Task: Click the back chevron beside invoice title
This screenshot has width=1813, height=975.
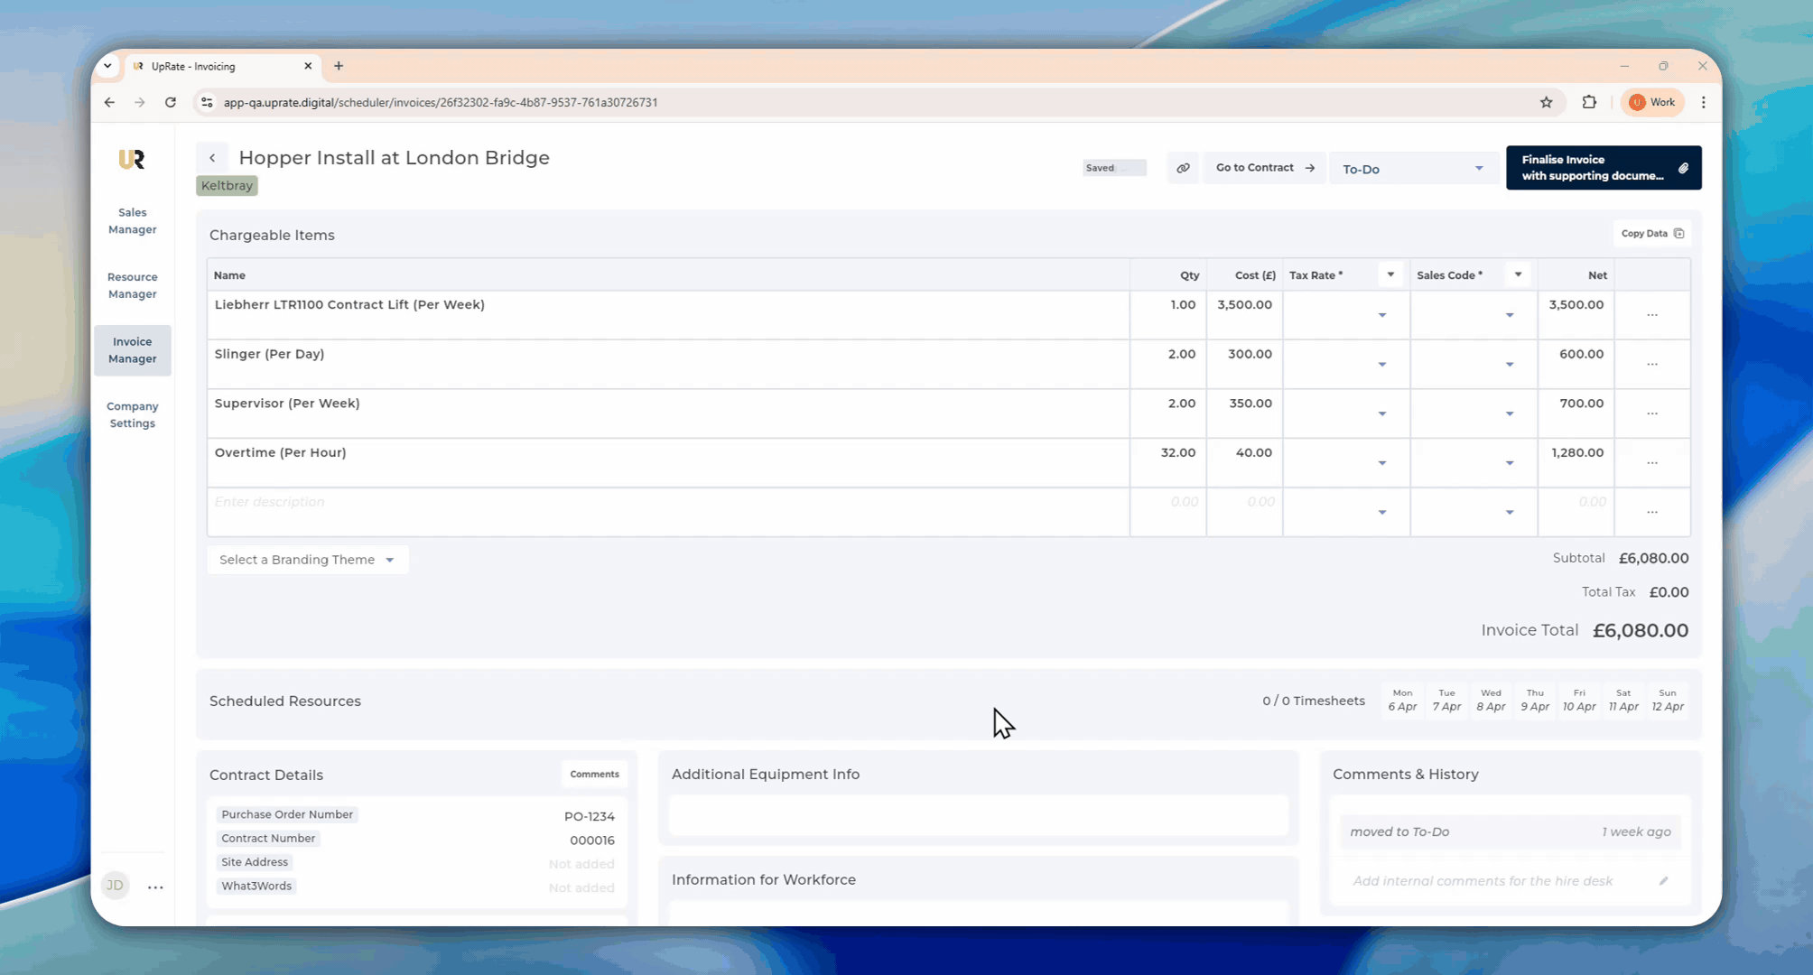Action: pos(212,158)
